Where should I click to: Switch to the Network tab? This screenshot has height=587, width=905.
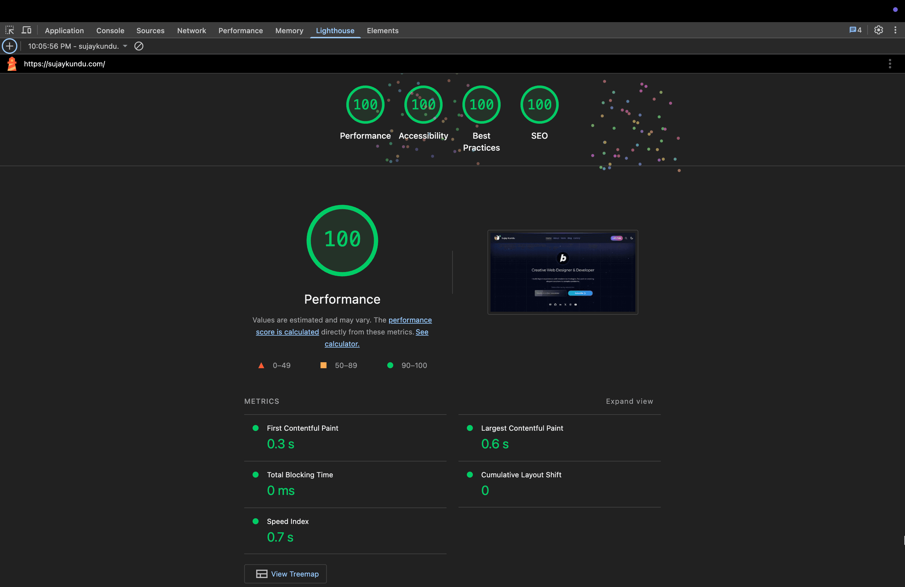(191, 30)
